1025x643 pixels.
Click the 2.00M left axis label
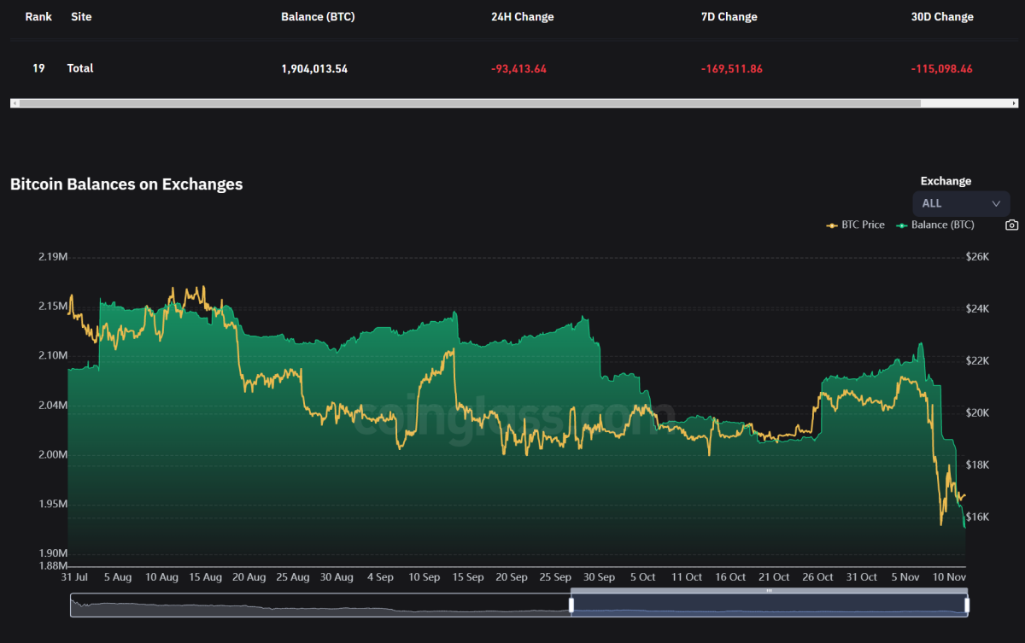tap(53, 454)
